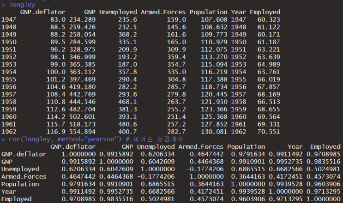Click the cor(longley, method="pearson") command
343x203 pixels.
[x=65, y=139]
